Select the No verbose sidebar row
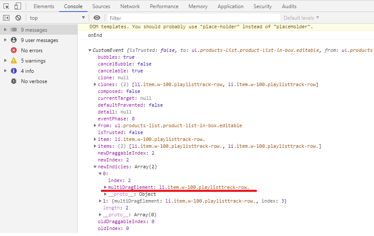Image resolution: width=374 pixels, height=236 pixels. (x=39, y=81)
